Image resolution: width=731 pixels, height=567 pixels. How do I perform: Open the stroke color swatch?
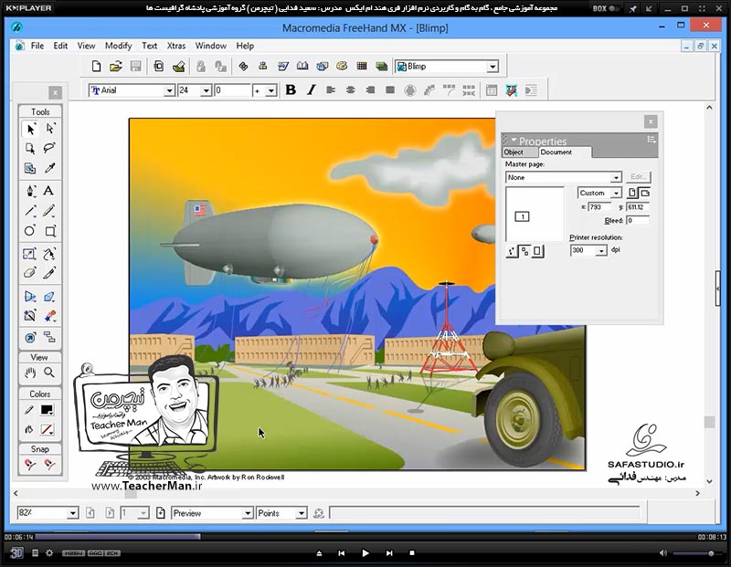pos(47,410)
